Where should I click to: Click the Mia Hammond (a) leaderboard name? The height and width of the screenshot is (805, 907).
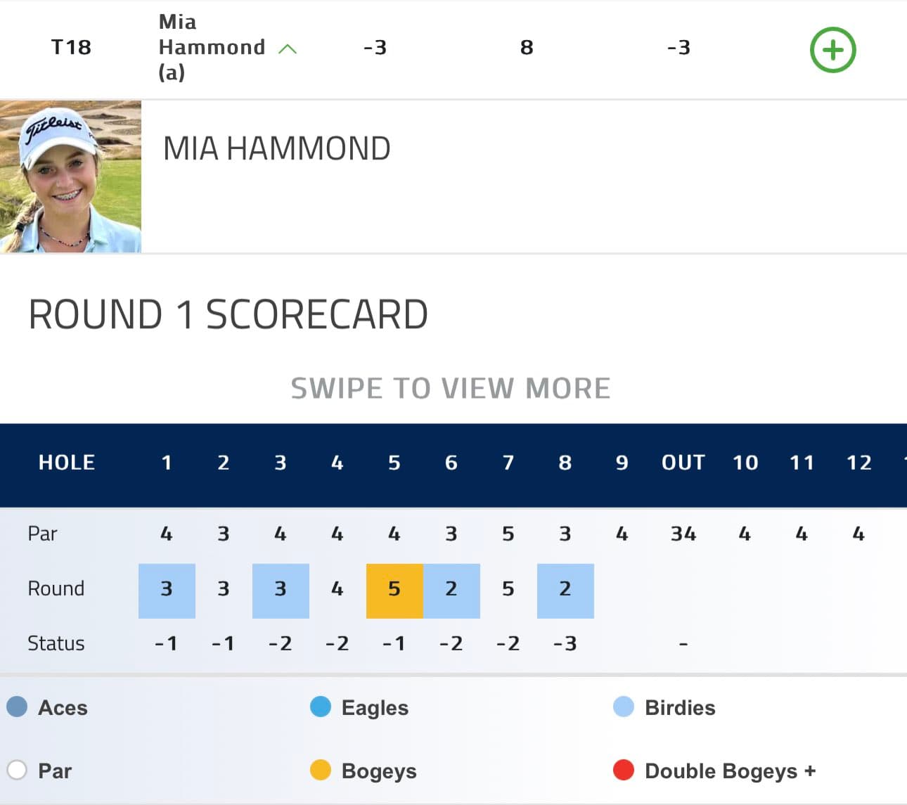coord(212,47)
